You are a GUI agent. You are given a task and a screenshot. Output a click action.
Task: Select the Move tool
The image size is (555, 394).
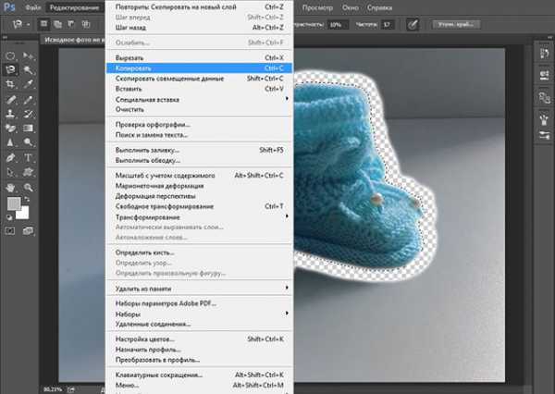pyautogui.click(x=29, y=55)
